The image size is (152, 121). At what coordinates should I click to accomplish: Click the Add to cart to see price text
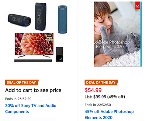pos(33,90)
